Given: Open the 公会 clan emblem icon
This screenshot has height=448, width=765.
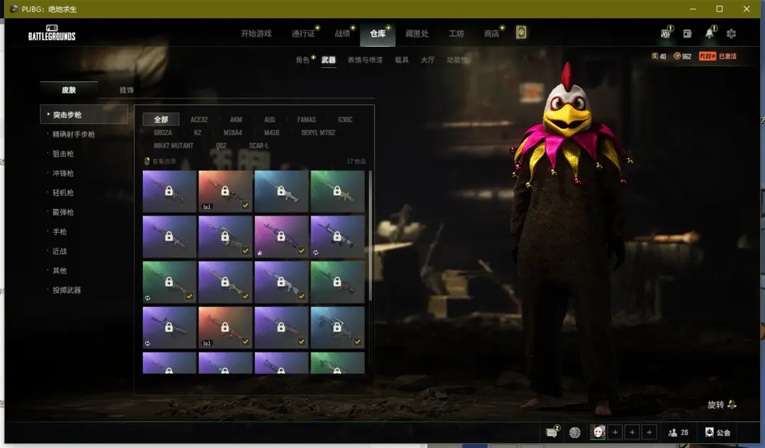Looking at the screenshot, I should coord(709,432).
